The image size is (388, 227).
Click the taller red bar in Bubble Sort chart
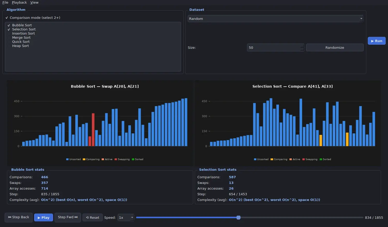pos(93,130)
